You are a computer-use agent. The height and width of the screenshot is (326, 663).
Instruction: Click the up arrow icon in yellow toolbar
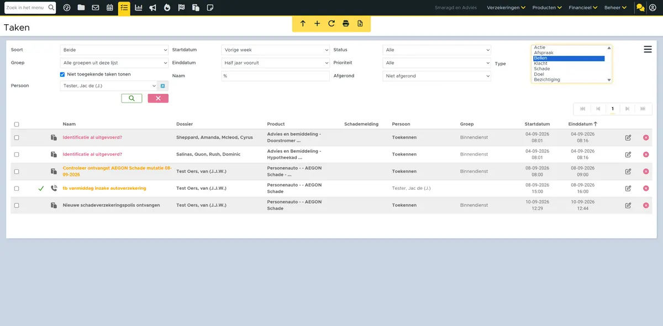point(303,24)
